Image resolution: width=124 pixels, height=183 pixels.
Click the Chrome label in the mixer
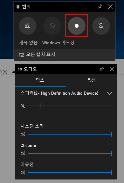(x=28, y=145)
